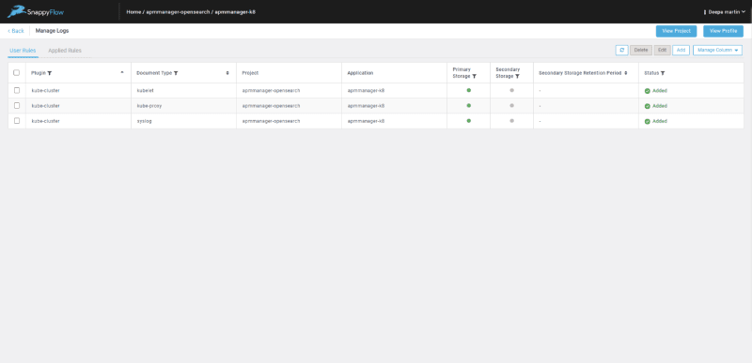Click the Add button
Image resolution: width=752 pixels, height=363 pixels.
(681, 51)
